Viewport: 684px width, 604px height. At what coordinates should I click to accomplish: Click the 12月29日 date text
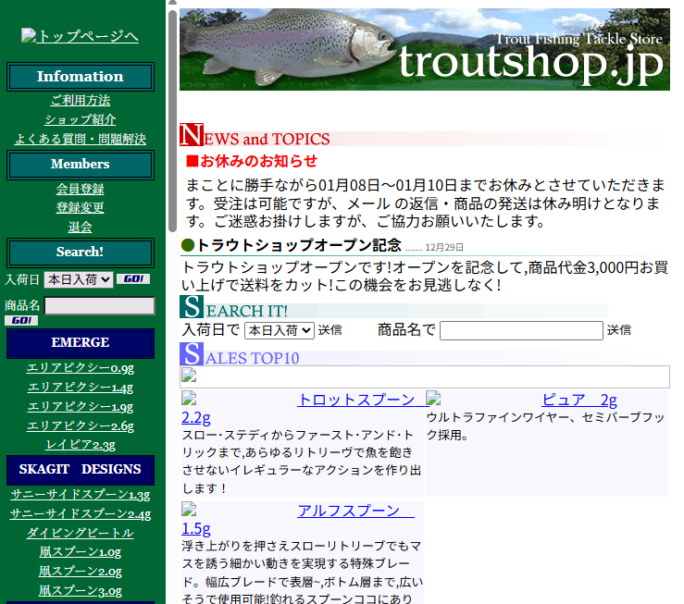pyautogui.click(x=444, y=248)
